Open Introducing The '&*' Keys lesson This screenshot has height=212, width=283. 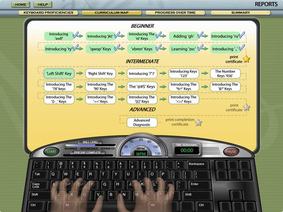225,87
